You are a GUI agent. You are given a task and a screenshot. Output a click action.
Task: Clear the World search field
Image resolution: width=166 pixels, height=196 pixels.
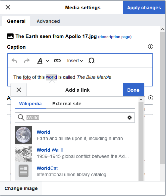pos(130,118)
